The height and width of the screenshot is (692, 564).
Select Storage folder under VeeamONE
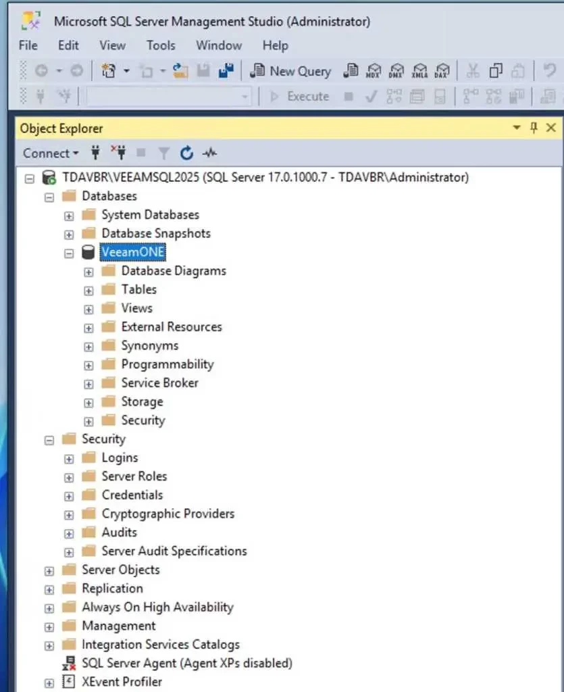[x=142, y=401]
